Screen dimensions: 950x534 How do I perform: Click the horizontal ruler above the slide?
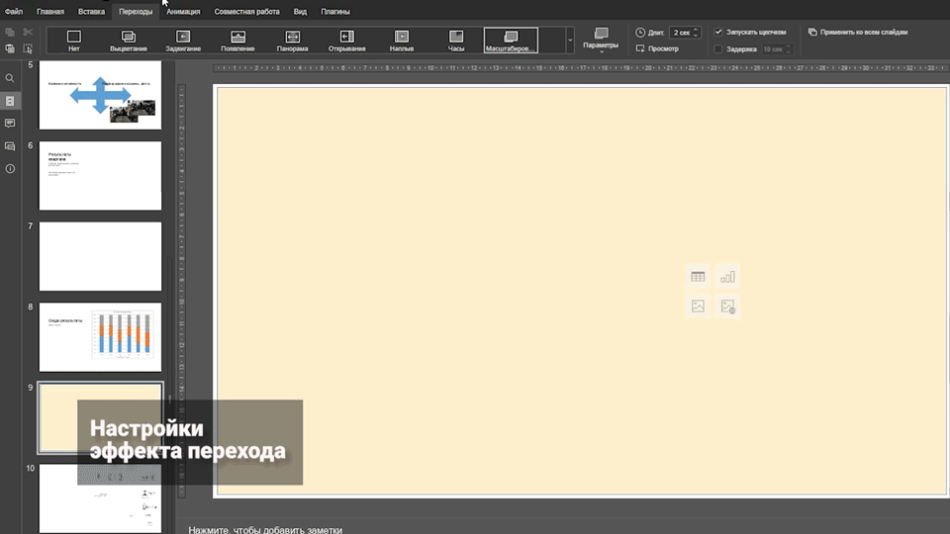tap(581, 68)
